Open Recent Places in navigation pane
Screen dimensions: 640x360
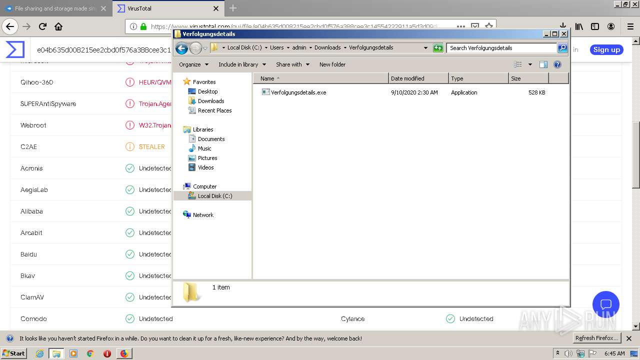pyautogui.click(x=214, y=110)
